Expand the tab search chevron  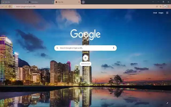(153, 2)
